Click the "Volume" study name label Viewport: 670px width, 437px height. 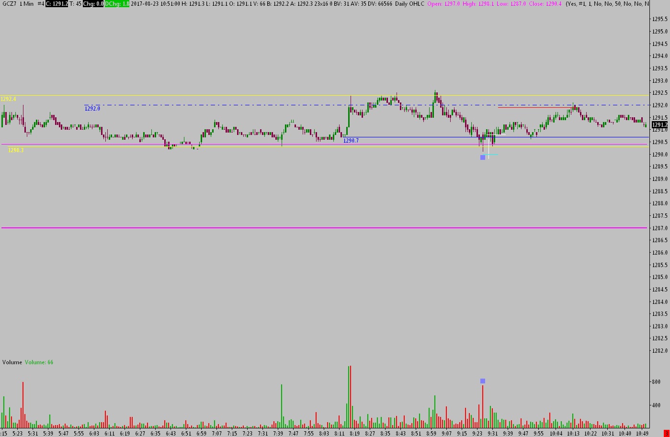click(12, 362)
